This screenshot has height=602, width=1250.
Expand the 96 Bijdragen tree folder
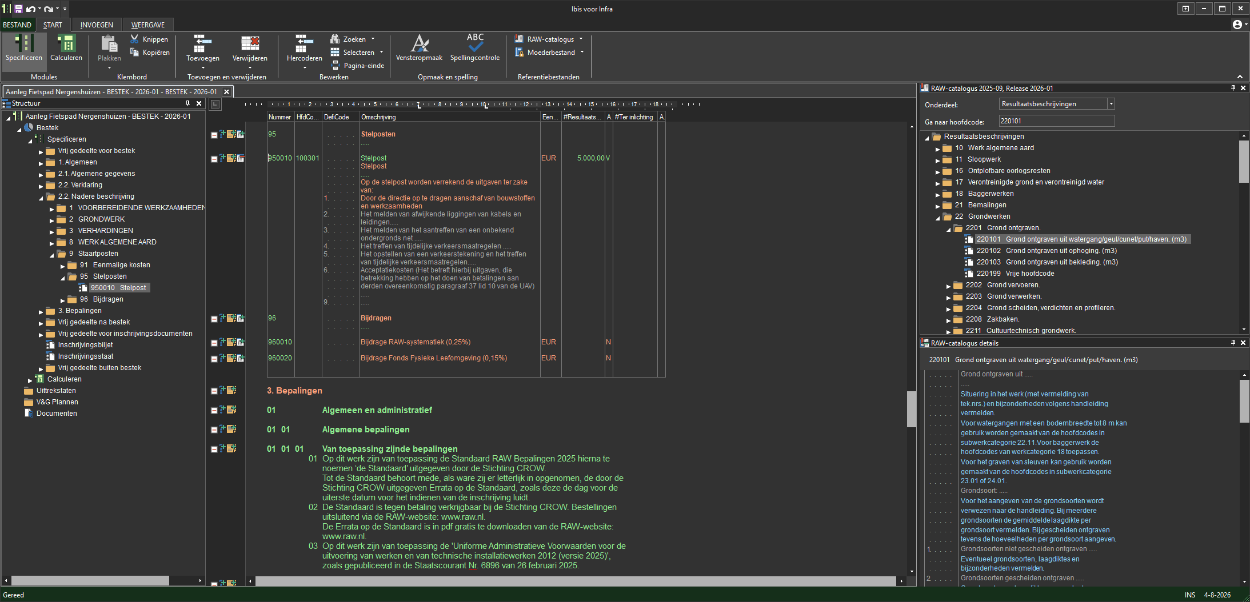(x=63, y=300)
